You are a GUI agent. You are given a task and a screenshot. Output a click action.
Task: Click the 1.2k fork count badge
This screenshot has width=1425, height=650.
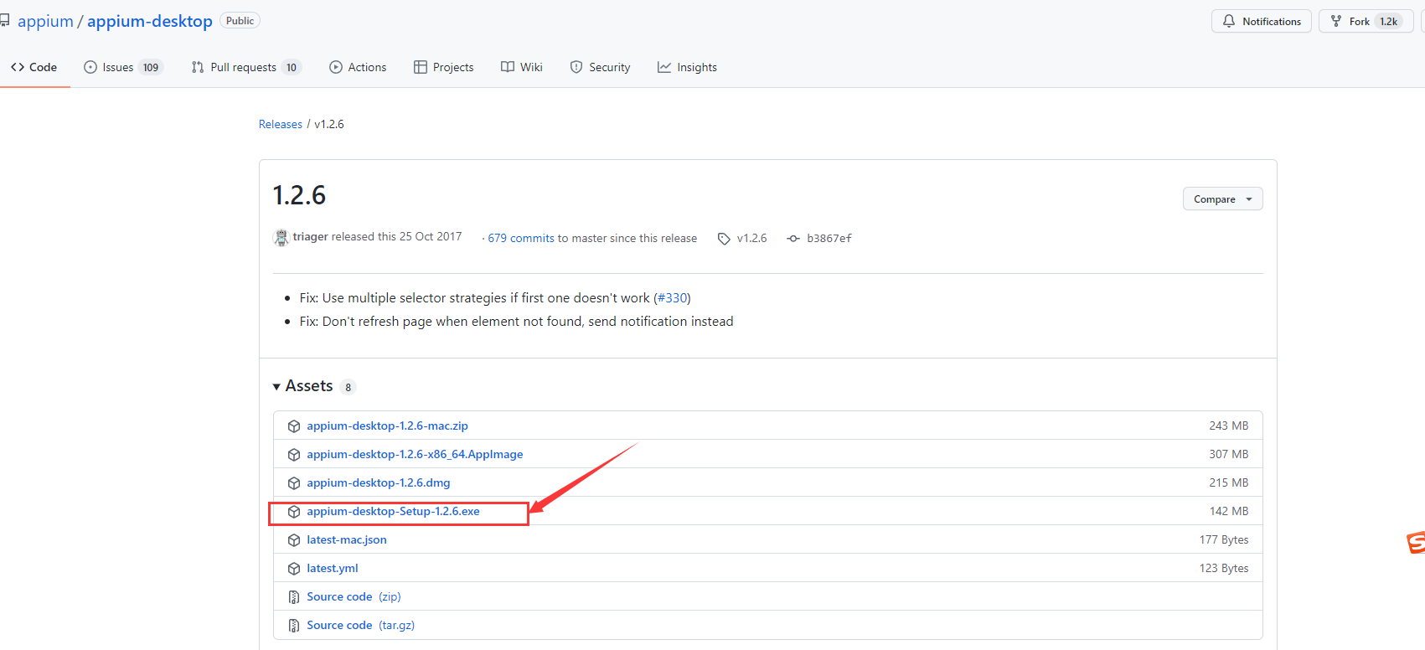(x=1389, y=21)
